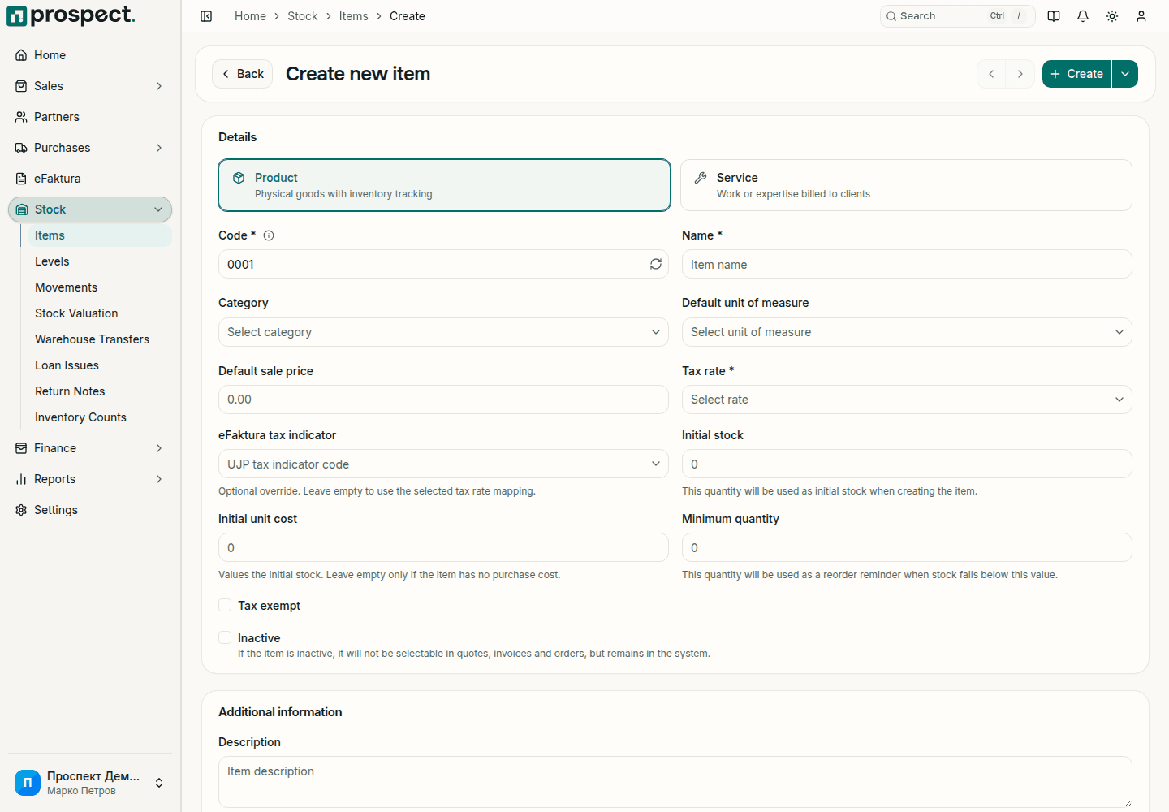Regenerate the item code with refresh icon

656,264
